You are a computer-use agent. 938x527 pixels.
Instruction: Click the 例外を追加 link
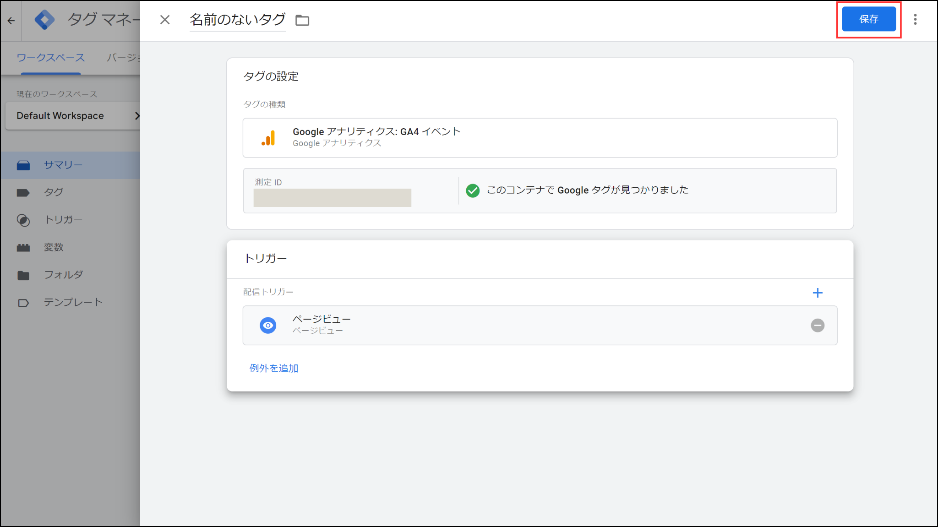(x=274, y=368)
